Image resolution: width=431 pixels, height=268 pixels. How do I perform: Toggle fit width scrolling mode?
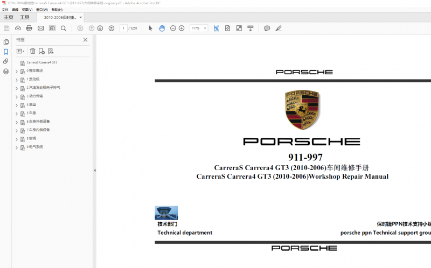pos(216,29)
